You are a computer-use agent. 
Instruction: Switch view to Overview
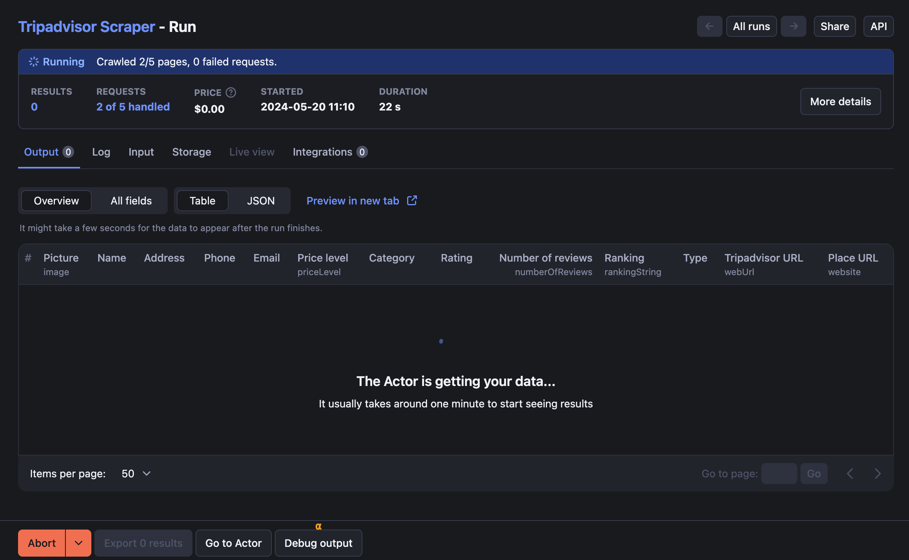tap(56, 201)
